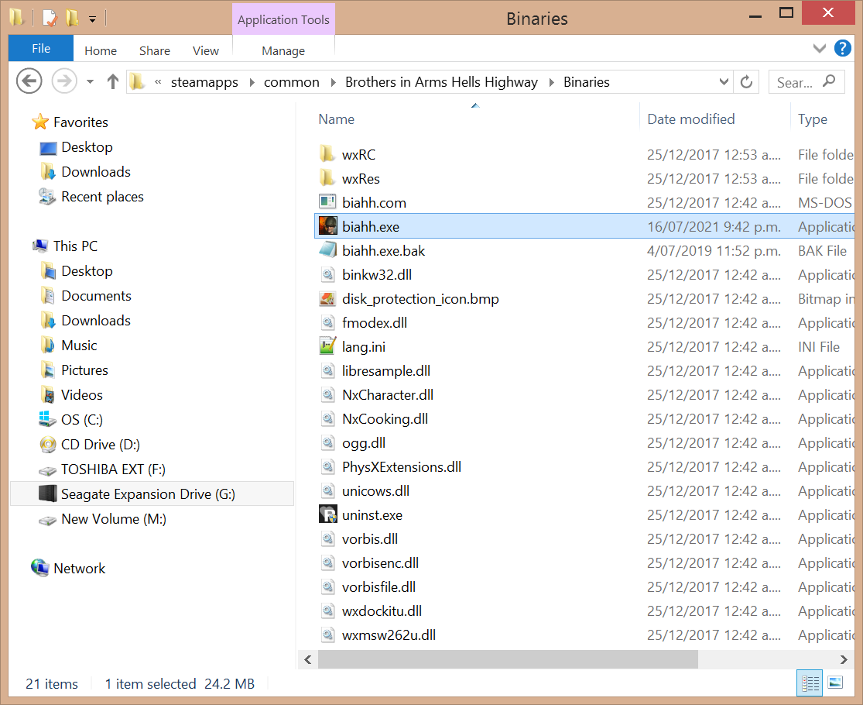Open the File menu
863x705 pixels.
pos(41,49)
